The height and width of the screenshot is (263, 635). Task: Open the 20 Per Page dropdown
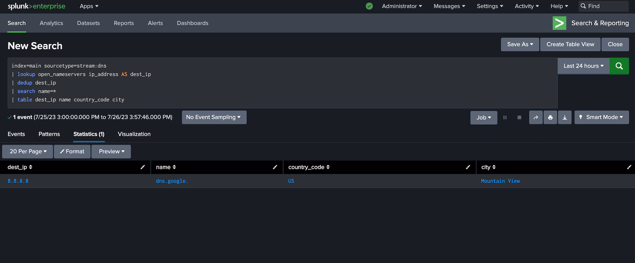point(28,152)
